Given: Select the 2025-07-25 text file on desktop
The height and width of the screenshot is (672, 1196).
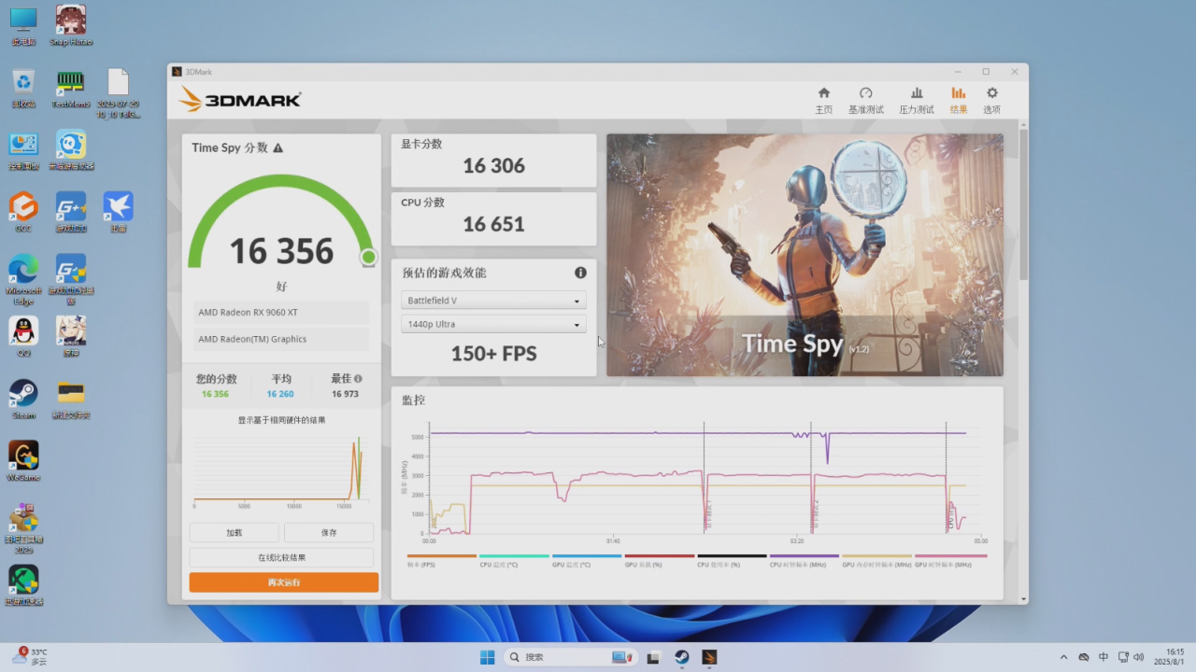Looking at the screenshot, I should click(118, 93).
